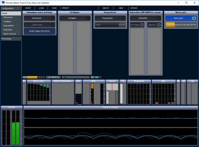Click the Input & Output panel header
Screen dimensions: 199x147
click(x=111, y=107)
